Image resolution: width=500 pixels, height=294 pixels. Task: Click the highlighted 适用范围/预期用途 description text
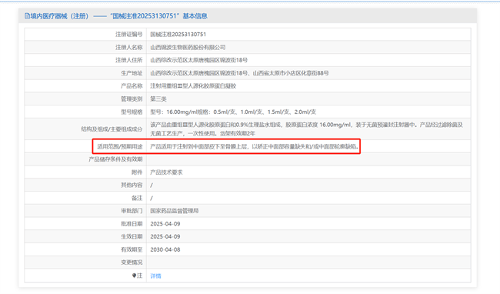coord(255,147)
